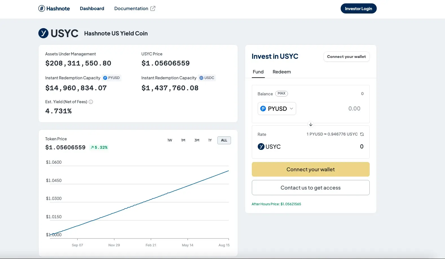Switch to the Fund tab
The image size is (445, 259).
pyautogui.click(x=258, y=72)
